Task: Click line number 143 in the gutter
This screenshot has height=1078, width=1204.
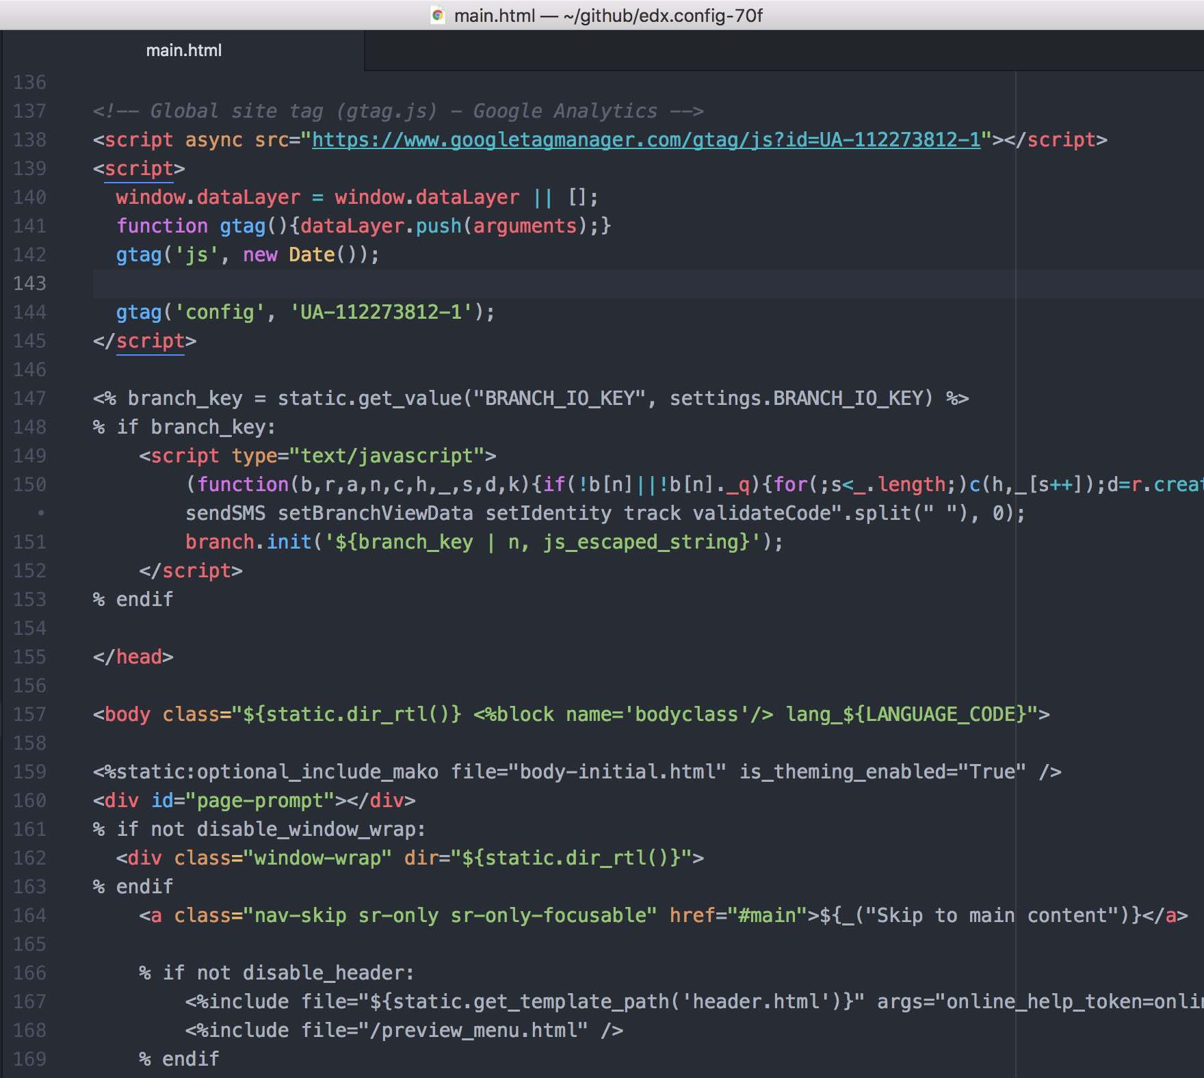Action: (x=29, y=283)
